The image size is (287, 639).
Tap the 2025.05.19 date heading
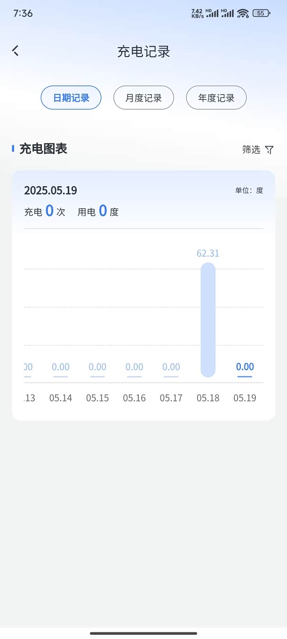tap(50, 191)
